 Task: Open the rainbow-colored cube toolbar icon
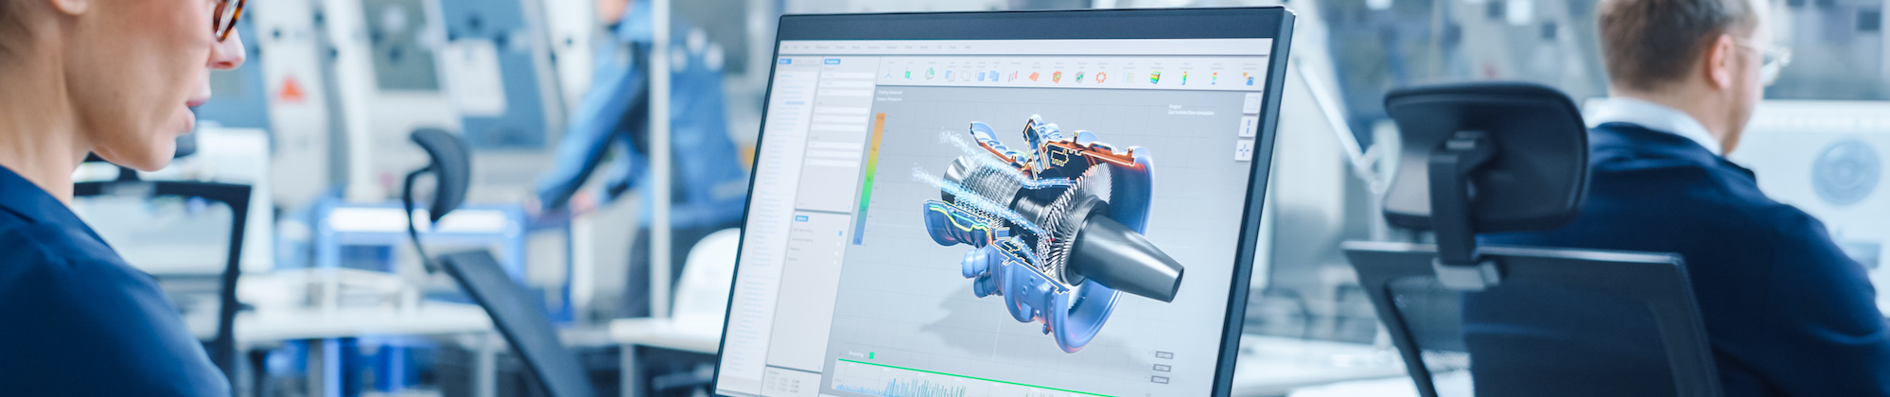(x=1155, y=78)
